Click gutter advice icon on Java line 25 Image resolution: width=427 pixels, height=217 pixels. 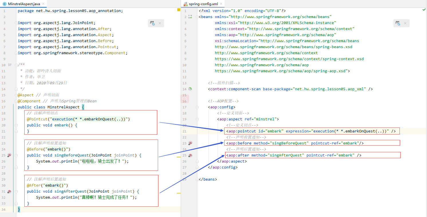click(x=9, y=155)
